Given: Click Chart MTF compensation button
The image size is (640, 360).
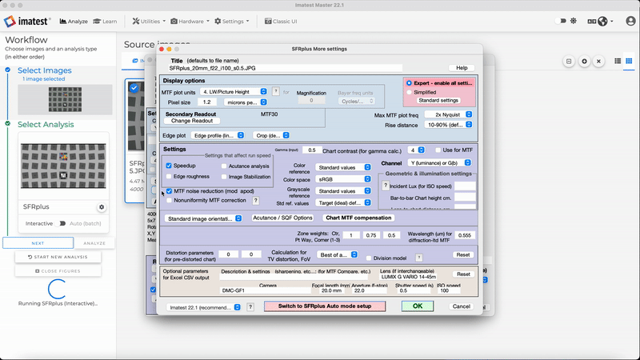Looking at the screenshot, I should [x=358, y=218].
